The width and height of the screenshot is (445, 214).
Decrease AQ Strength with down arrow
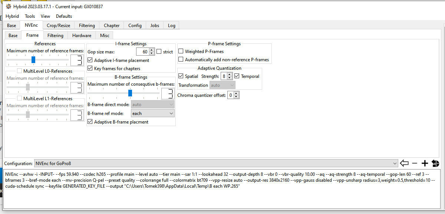point(230,78)
